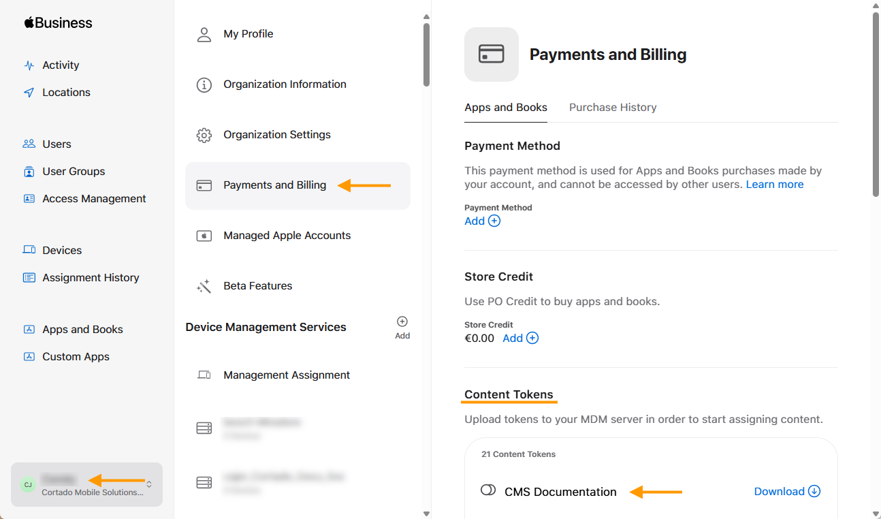Select the Apps and Books tab
This screenshot has width=881, height=519.
coord(505,107)
